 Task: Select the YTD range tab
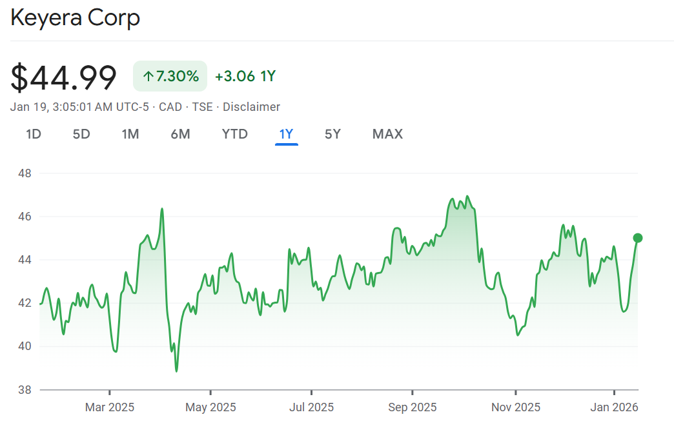(235, 134)
